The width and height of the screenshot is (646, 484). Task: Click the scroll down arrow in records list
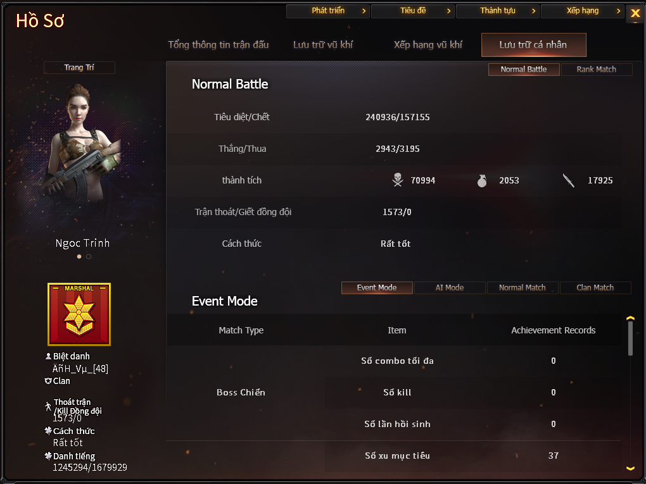coord(630,468)
